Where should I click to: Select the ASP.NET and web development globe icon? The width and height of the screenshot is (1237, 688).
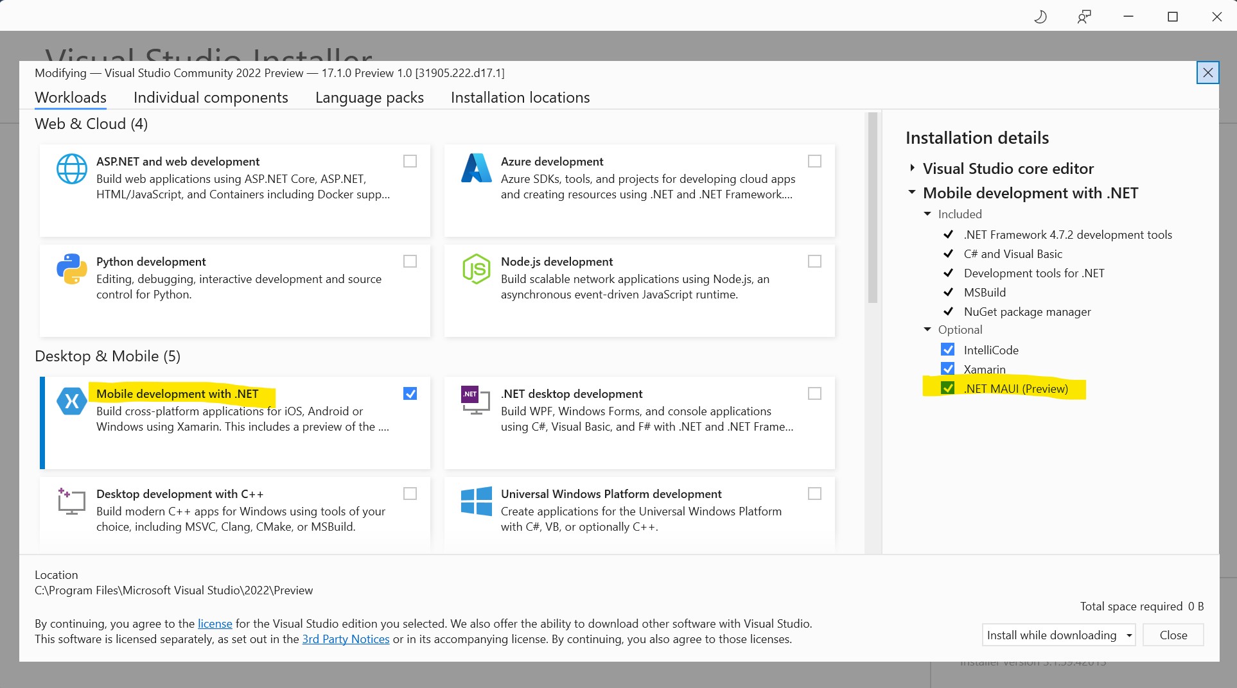pos(72,169)
